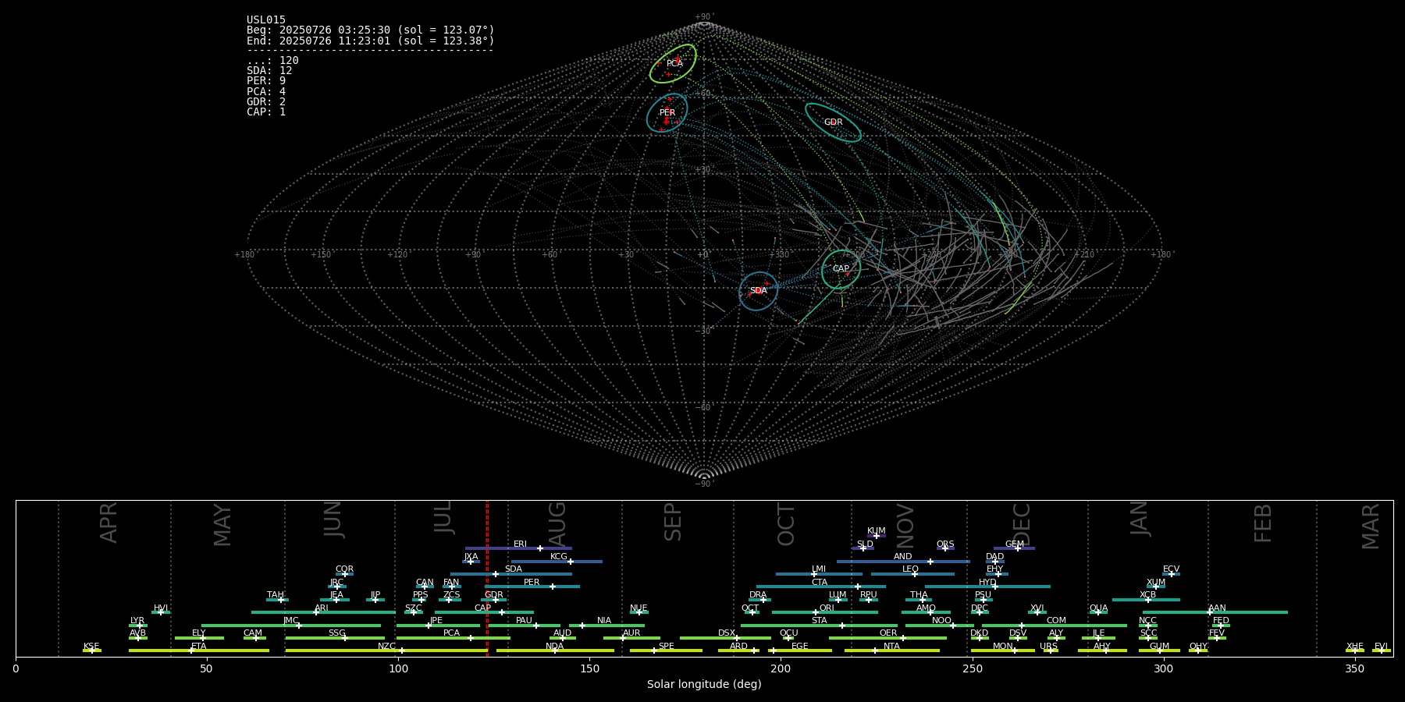Viewport: 1405px width, 702px height.
Task: Click the JMC shower bar in timeline
Action: (291, 625)
